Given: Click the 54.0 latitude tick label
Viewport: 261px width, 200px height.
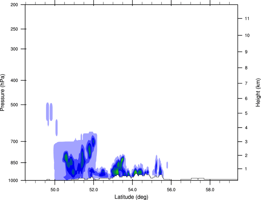Looking at the screenshot, I should click(133, 190).
